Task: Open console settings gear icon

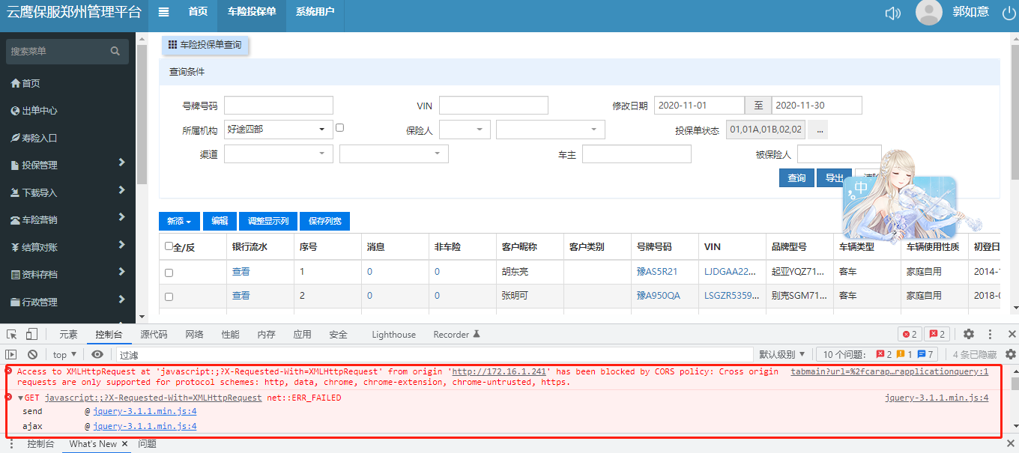Action: pyautogui.click(x=1011, y=354)
